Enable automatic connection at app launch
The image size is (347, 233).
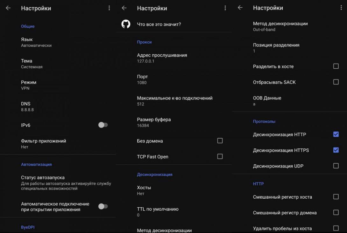pos(103,206)
